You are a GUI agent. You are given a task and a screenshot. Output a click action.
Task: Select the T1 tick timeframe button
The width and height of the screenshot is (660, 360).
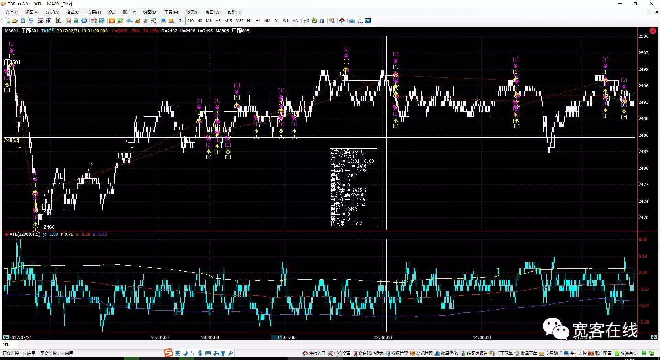click(181, 21)
